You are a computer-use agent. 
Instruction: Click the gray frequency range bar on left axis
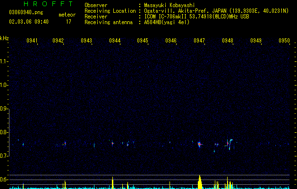(9, 132)
